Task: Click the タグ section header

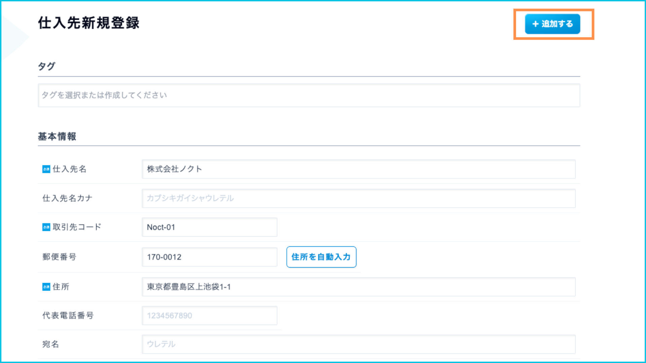Action: [46, 66]
